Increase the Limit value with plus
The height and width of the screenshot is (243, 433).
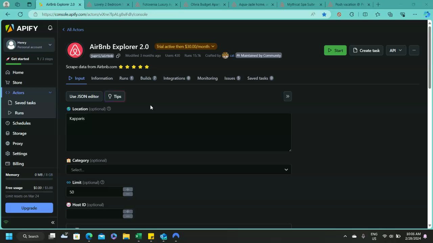tap(128, 190)
